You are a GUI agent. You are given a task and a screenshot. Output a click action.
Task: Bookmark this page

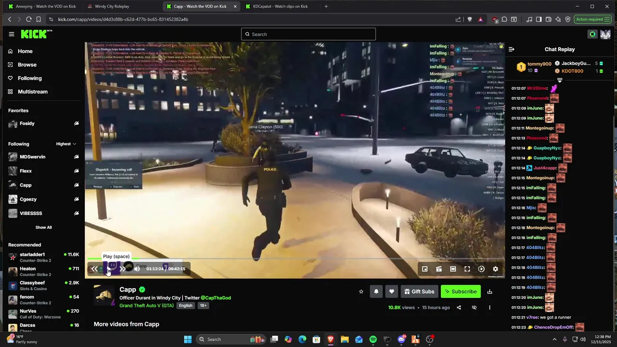pyautogui.click(x=39, y=19)
